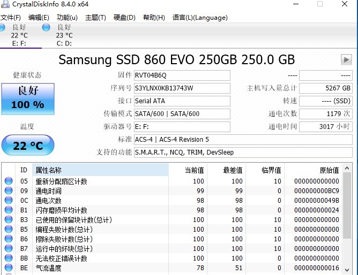Click status dot for attribute 09
This screenshot has height=275, width=358.
coord(9,190)
